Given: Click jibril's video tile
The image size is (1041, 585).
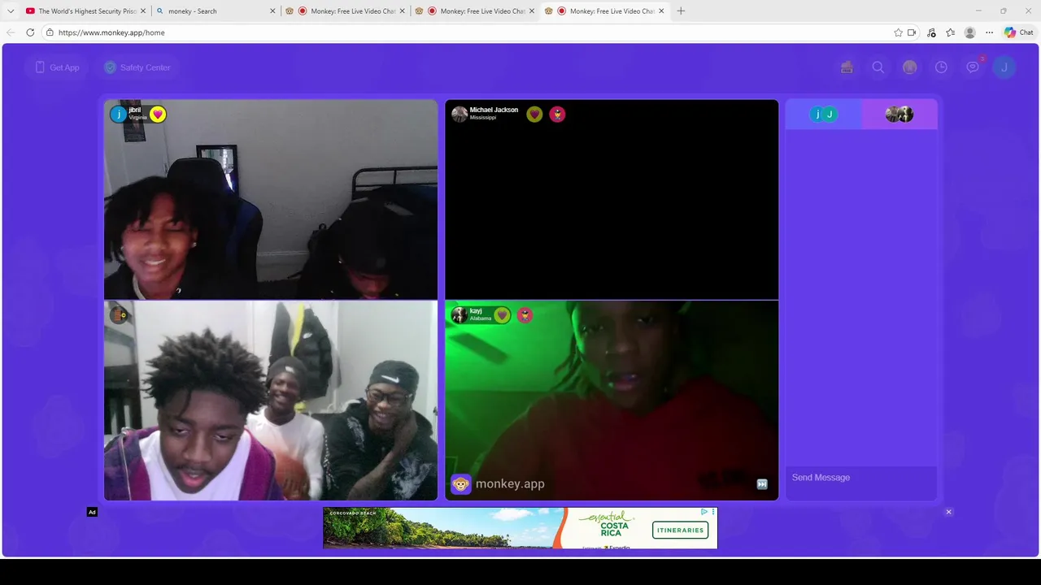Looking at the screenshot, I should 271,200.
